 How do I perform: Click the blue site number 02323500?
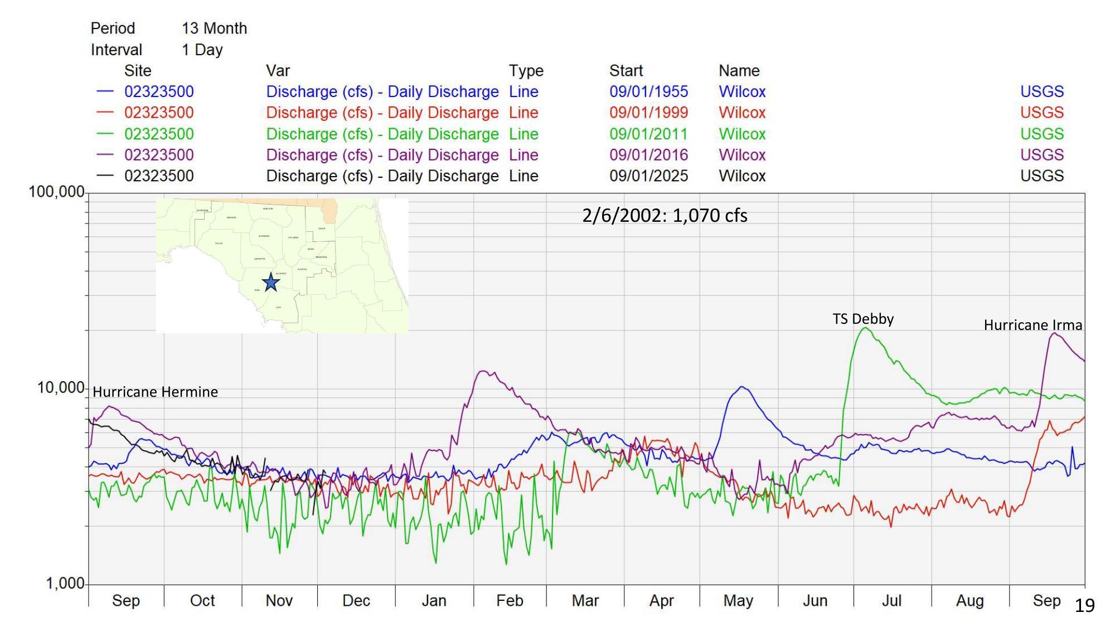coord(159,91)
